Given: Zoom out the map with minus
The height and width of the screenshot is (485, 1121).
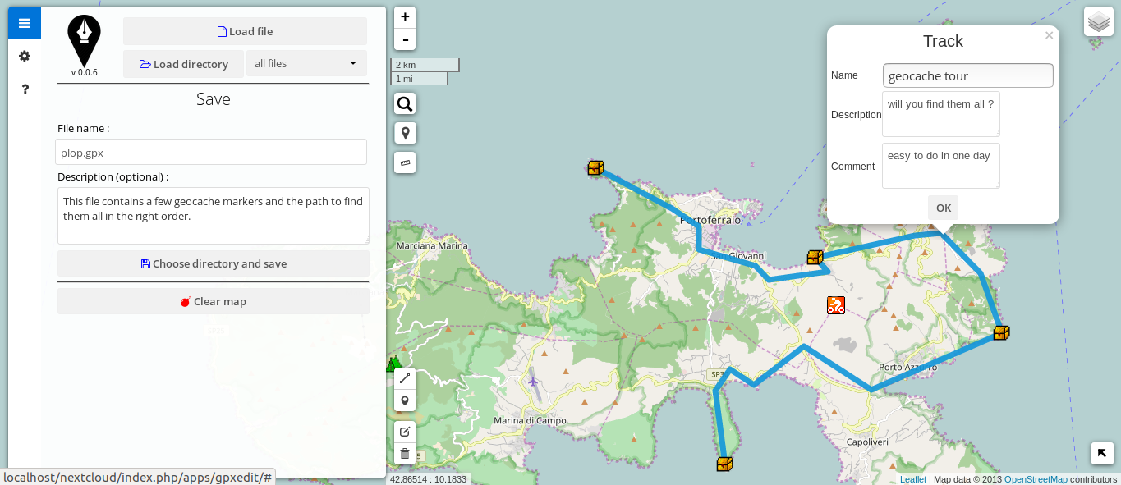Looking at the screenshot, I should pos(405,39).
